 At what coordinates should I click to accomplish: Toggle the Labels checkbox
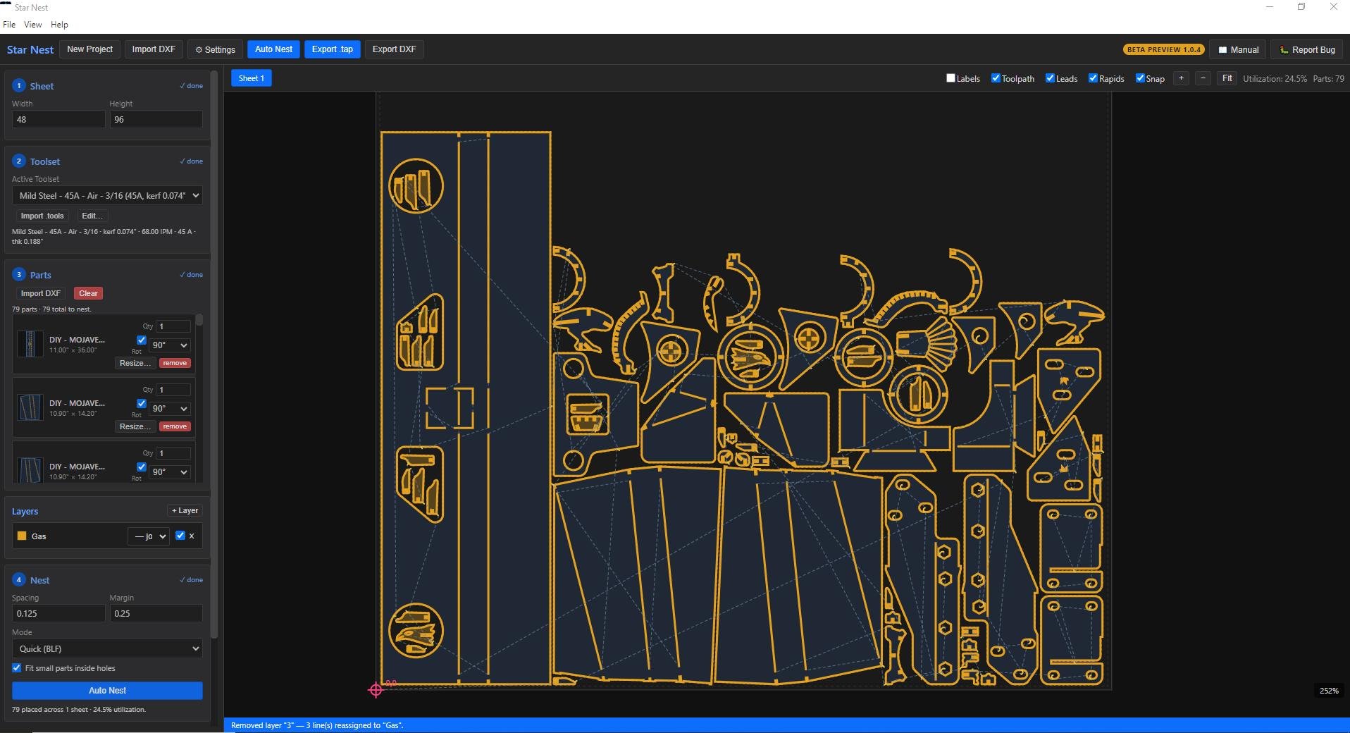(950, 78)
